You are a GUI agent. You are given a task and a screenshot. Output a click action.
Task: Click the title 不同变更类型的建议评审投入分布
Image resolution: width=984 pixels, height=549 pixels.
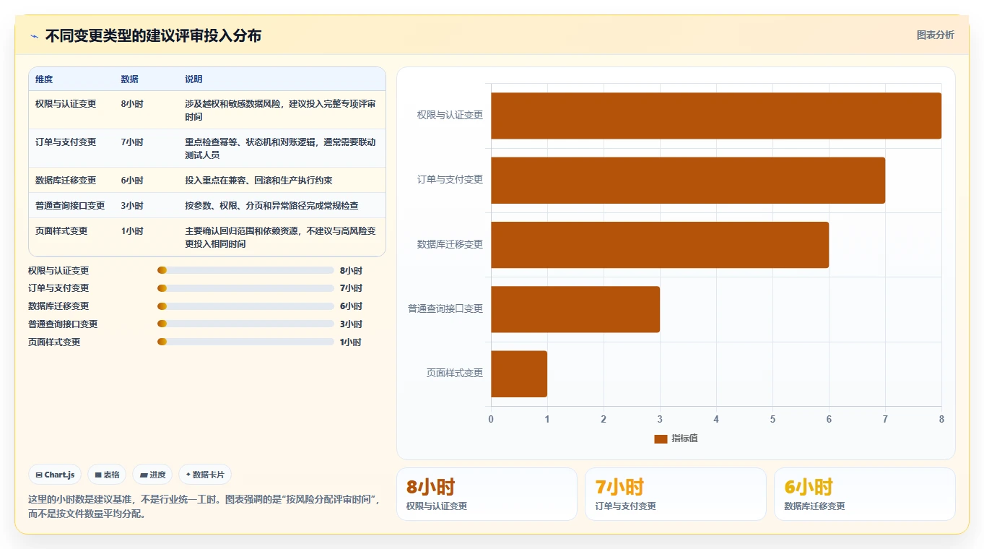(x=153, y=35)
